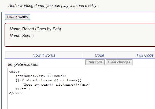The image size is (155, 109).
Task: Open the Code tab
Action: [99, 55]
